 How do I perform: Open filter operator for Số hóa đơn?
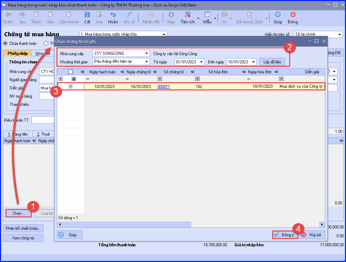pos(197,79)
